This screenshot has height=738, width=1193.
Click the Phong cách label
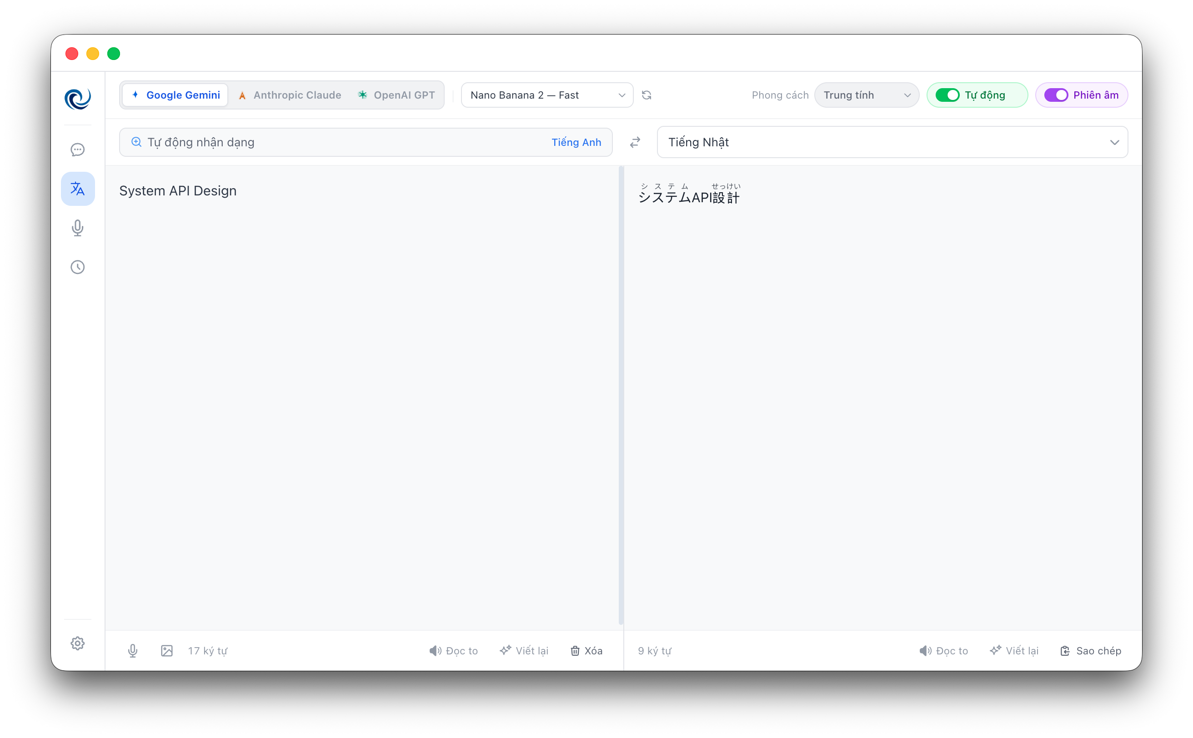coord(780,95)
